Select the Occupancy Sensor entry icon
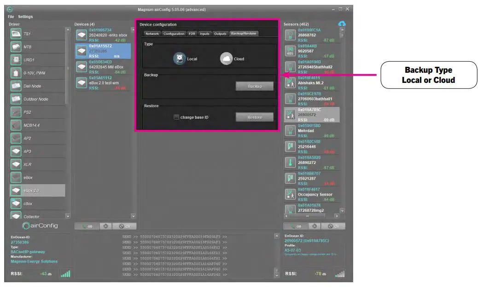478x291 pixels. pos(290,194)
